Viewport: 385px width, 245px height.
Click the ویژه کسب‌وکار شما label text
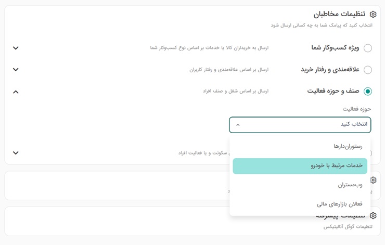click(335, 48)
